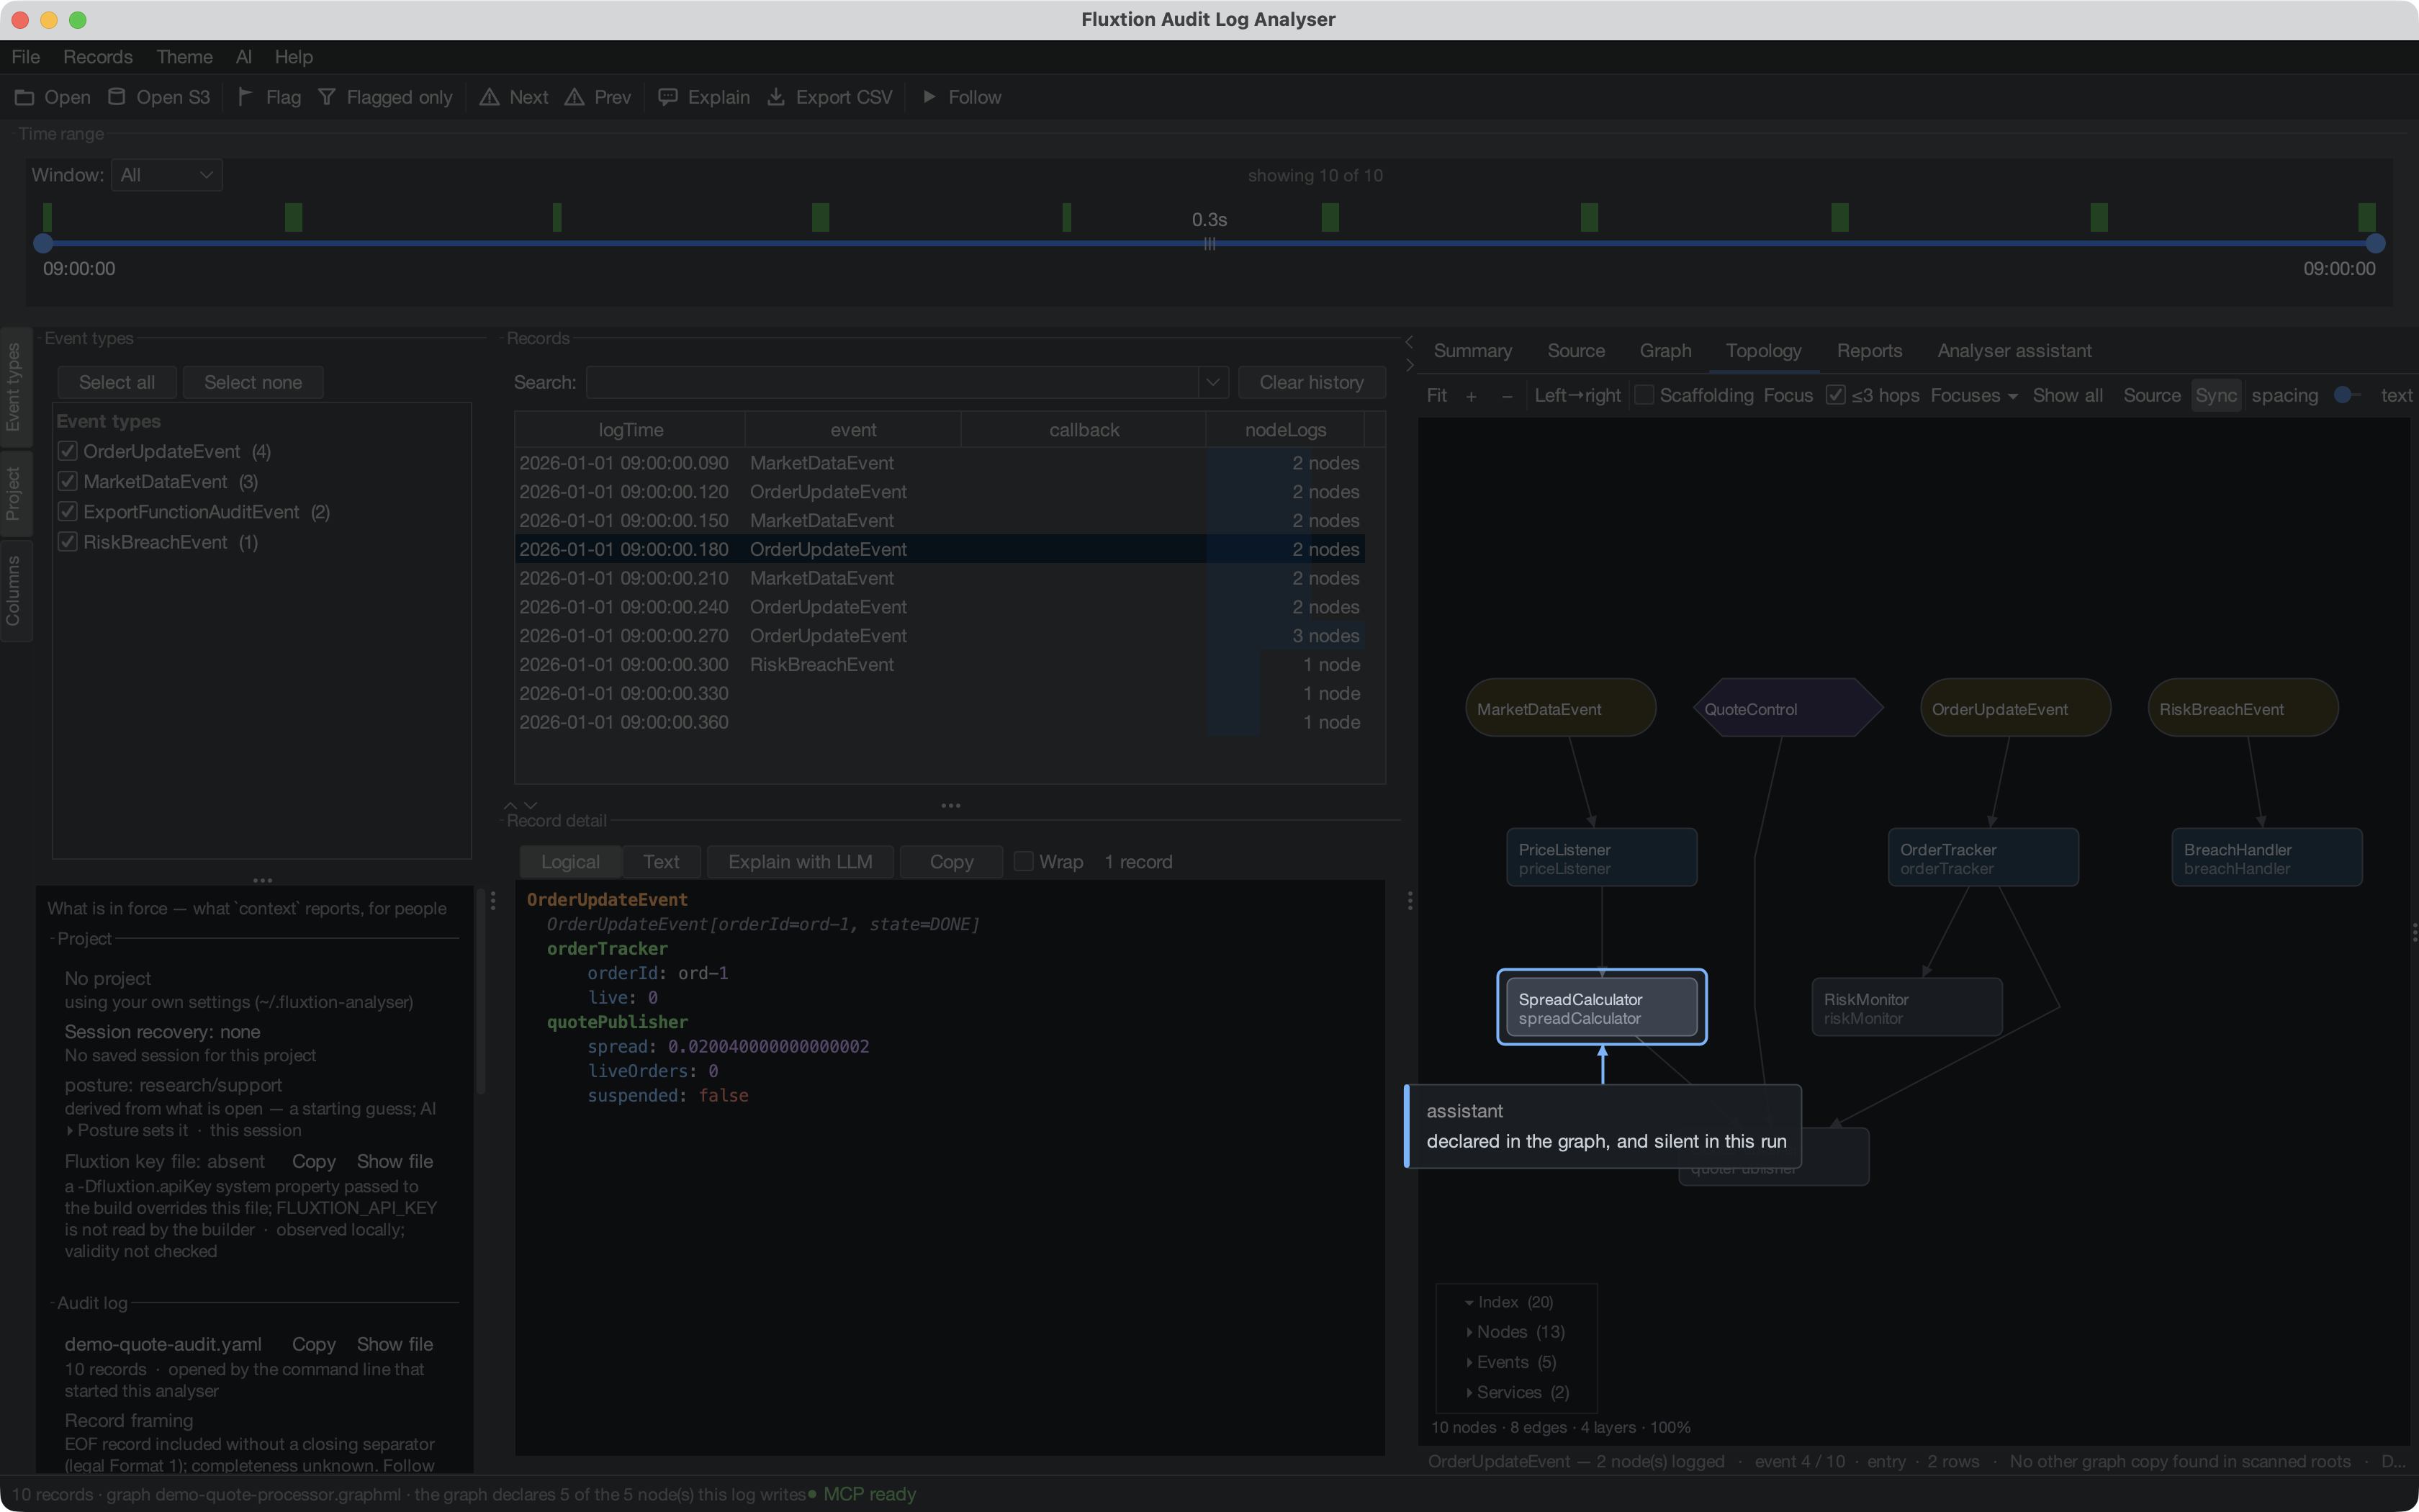This screenshot has width=2419, height=1512.
Task: Click the right chevron beside the Summary tab
Action: [1410, 365]
